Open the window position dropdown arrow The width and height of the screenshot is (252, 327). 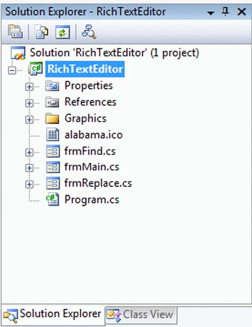[x=211, y=13]
